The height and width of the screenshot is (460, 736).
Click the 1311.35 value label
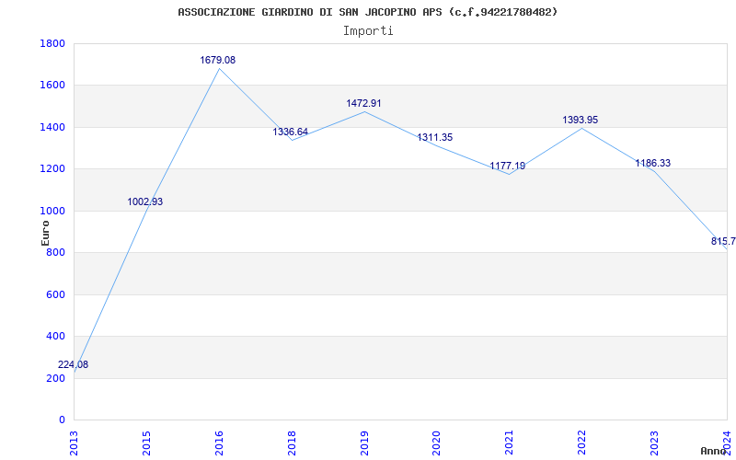(435, 137)
